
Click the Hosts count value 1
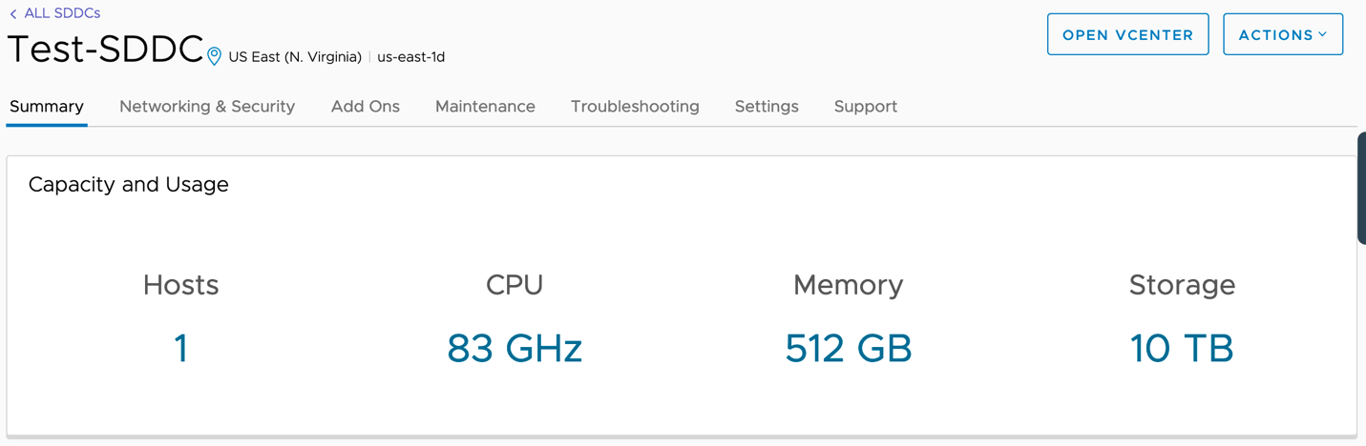tap(181, 349)
